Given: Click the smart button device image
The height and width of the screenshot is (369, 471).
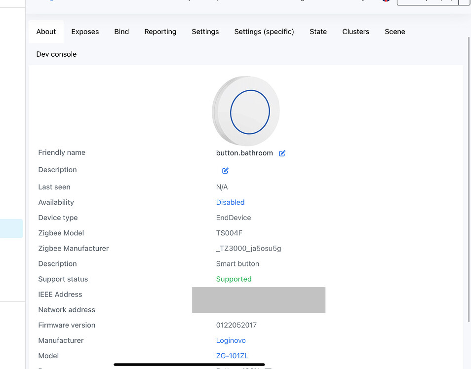Looking at the screenshot, I should click(x=246, y=111).
